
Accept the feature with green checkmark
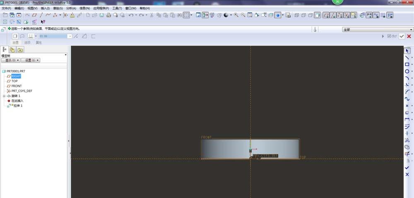402,36
